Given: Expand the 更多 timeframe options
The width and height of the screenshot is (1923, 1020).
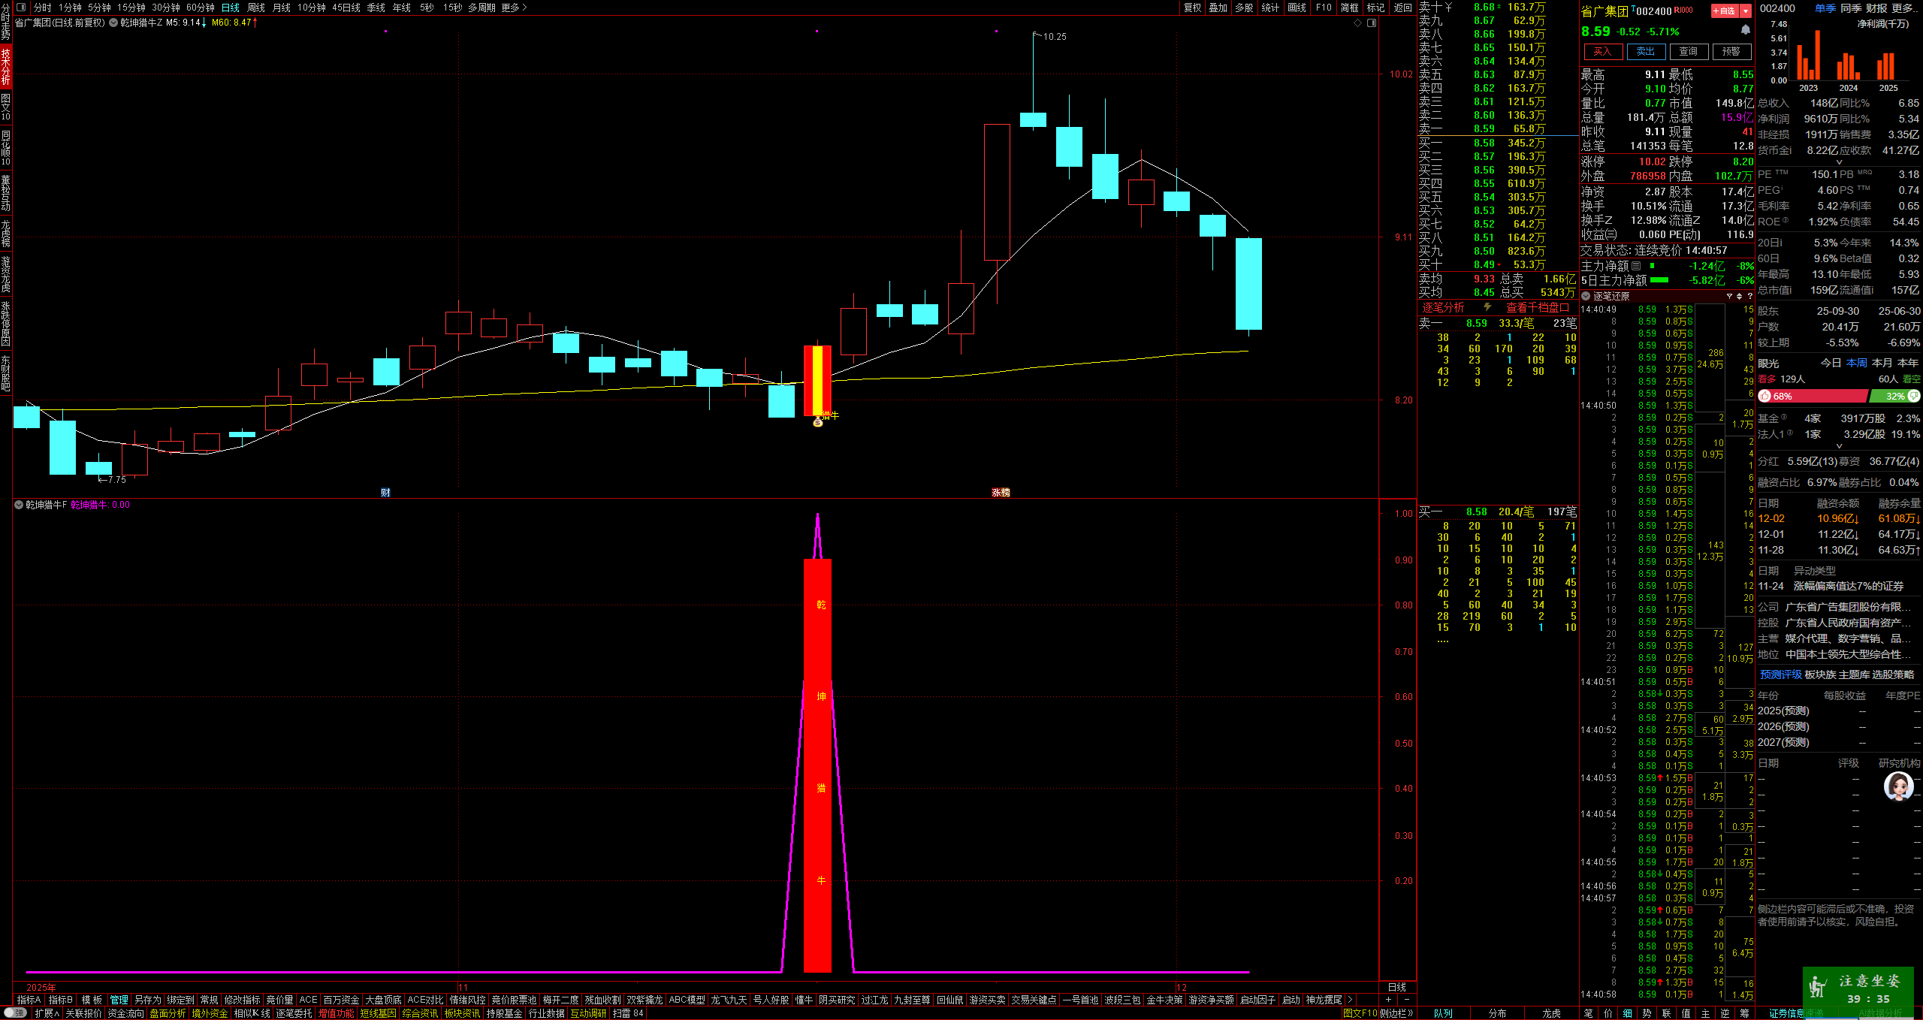Looking at the screenshot, I should (x=514, y=8).
